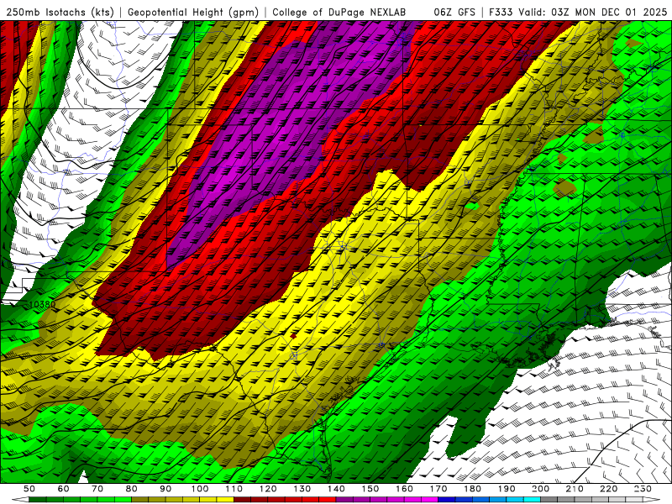Click the '230' value on the color scale

(643, 489)
